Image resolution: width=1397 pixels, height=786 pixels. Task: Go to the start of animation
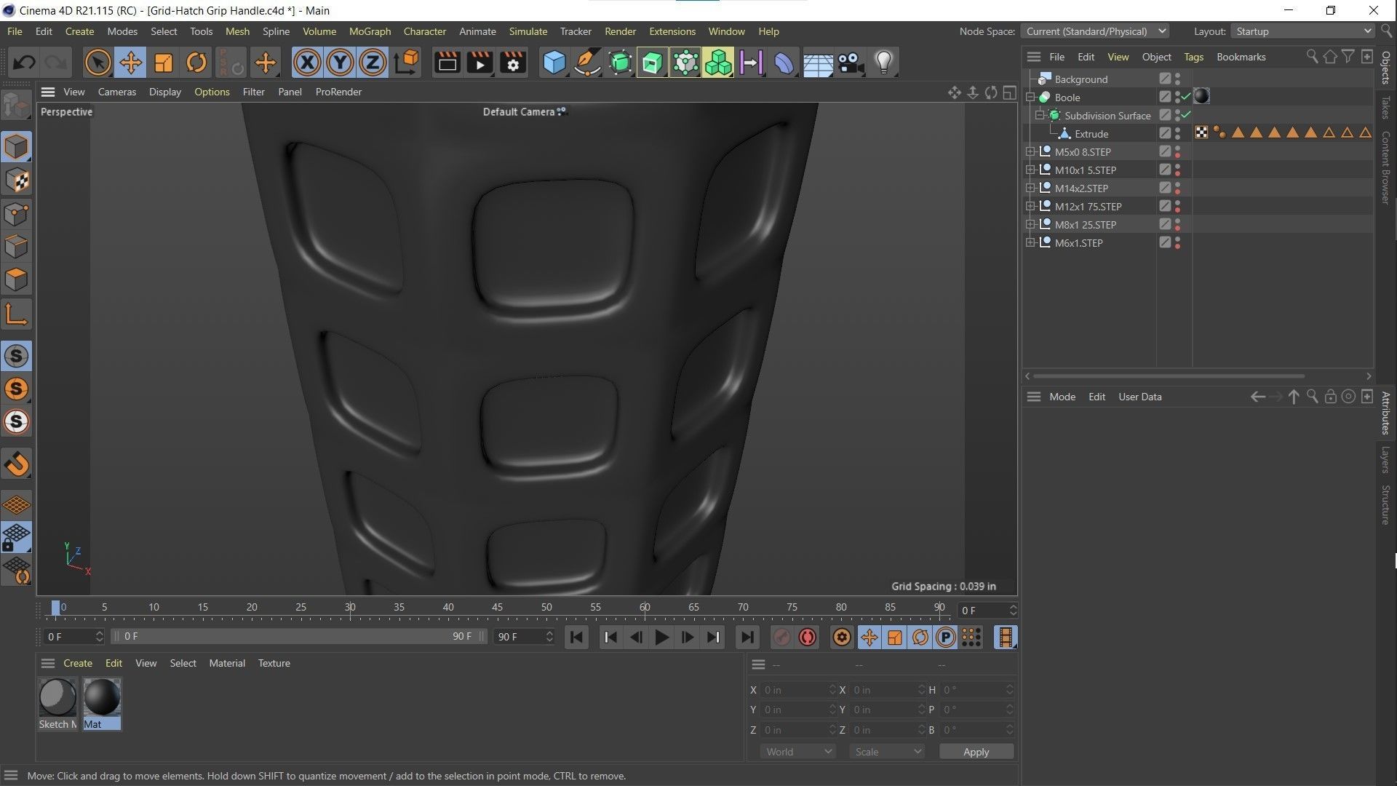[x=576, y=638]
